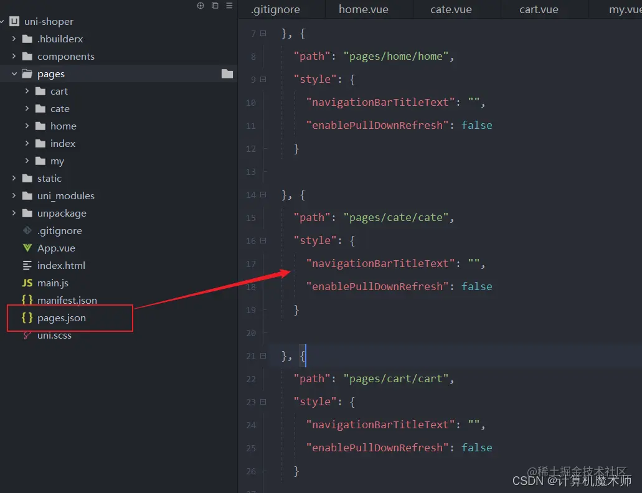Click the Vue logo icon beside App.vue
Viewport: 642px width, 493px height.
[27, 248]
